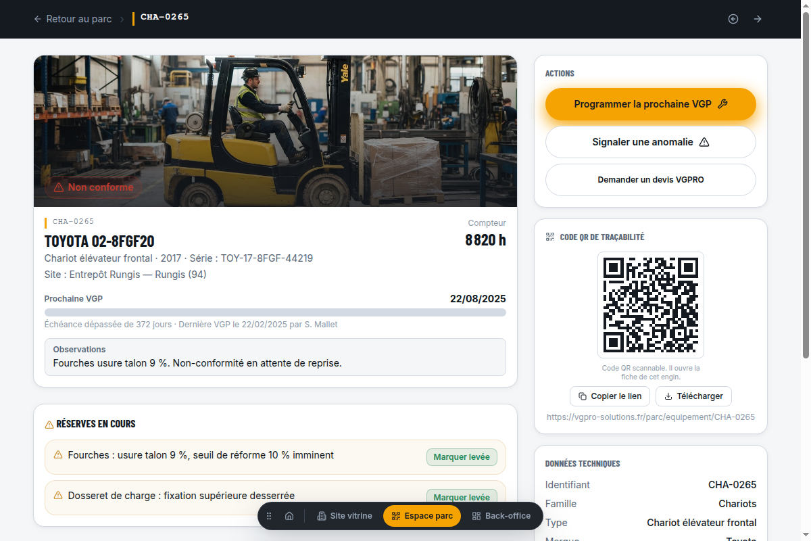Click the warning icon on Fourches reserve row
The image size is (811, 541).
pos(58,455)
